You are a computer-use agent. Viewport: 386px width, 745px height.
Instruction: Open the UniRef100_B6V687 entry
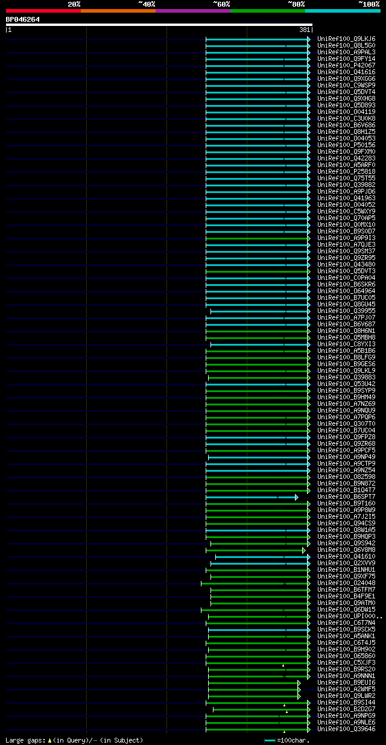pos(347,324)
